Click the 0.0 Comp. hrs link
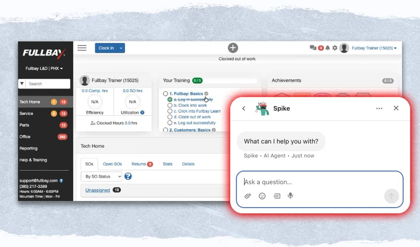 point(95,91)
